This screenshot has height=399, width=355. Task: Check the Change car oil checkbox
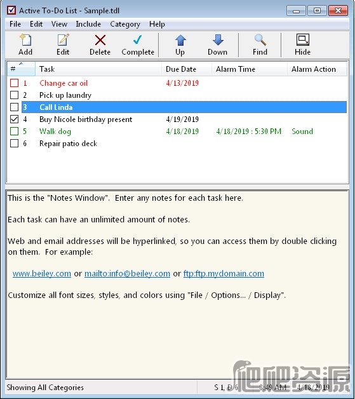[x=14, y=83]
